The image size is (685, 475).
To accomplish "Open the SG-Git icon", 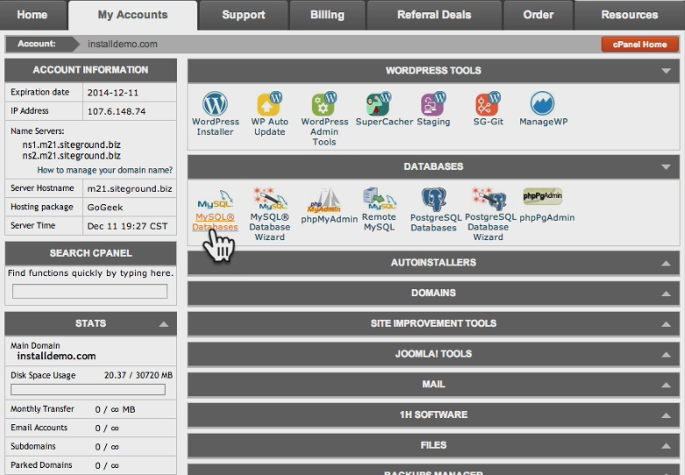I will (x=488, y=104).
